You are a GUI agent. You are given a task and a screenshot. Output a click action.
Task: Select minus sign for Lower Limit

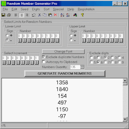tap(7, 40)
